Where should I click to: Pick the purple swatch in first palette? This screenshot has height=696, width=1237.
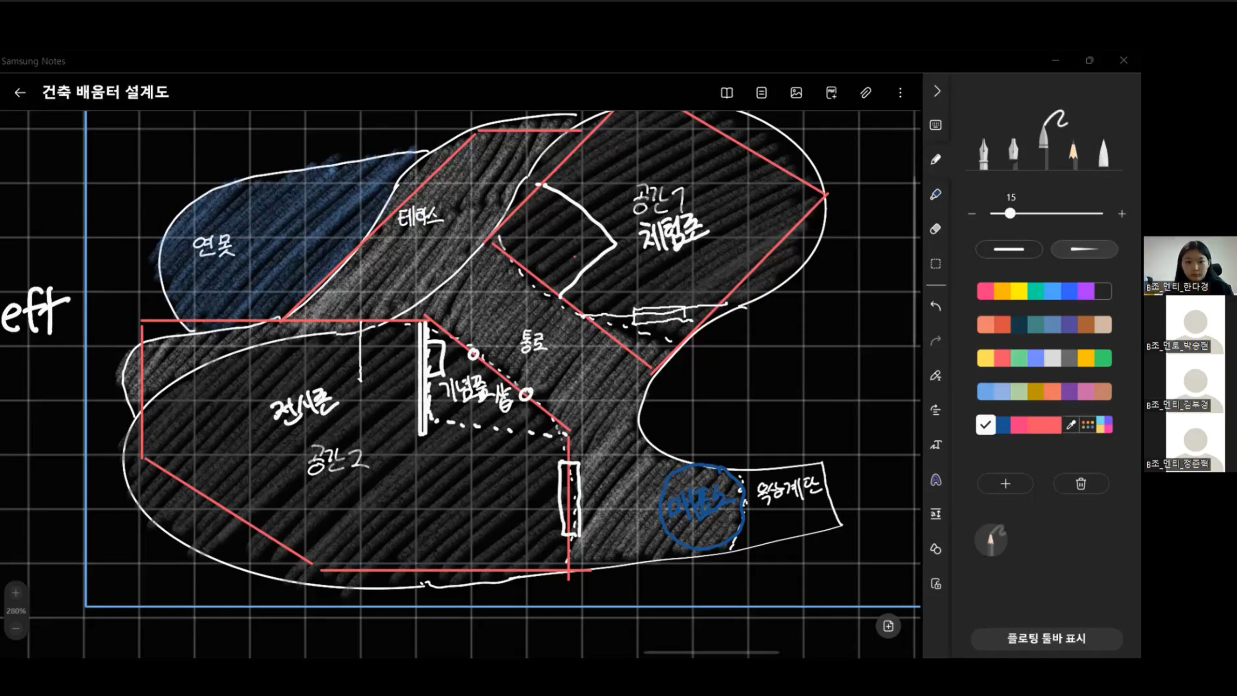pos(1086,291)
